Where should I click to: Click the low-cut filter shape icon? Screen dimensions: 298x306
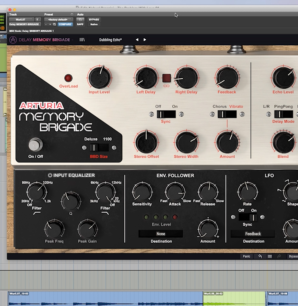(37, 213)
